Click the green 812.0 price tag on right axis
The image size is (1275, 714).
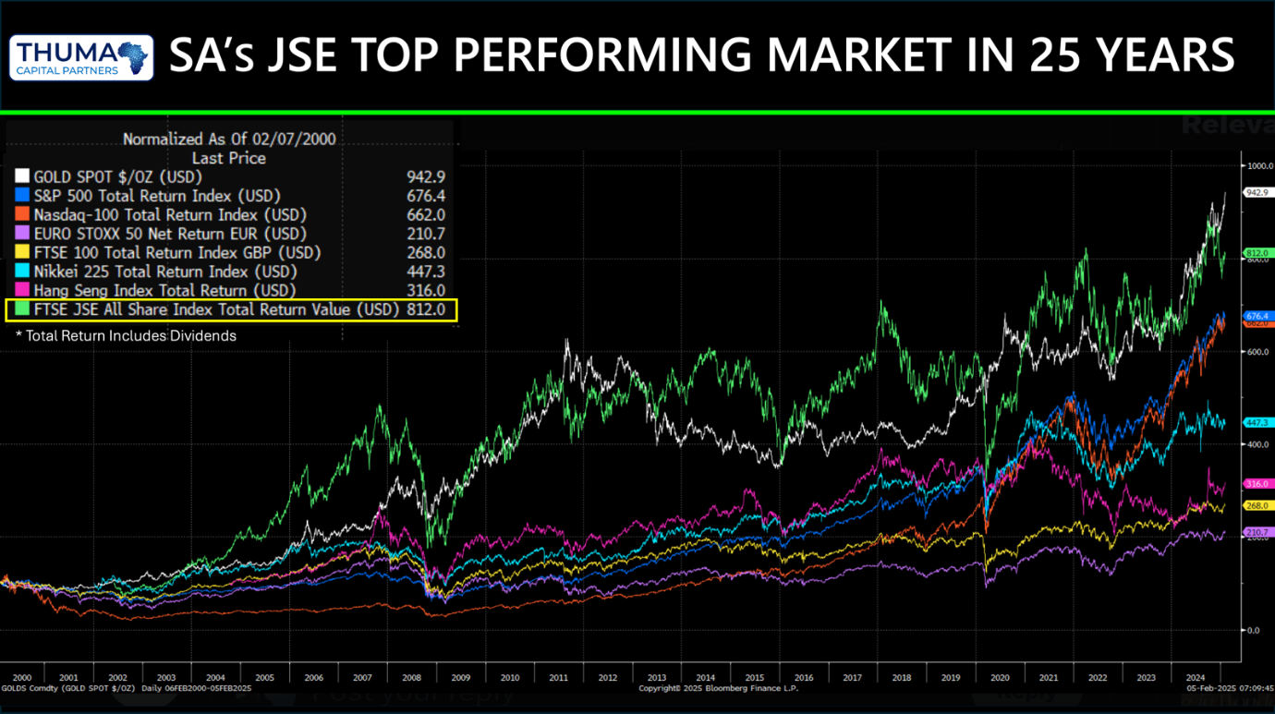click(x=1257, y=252)
